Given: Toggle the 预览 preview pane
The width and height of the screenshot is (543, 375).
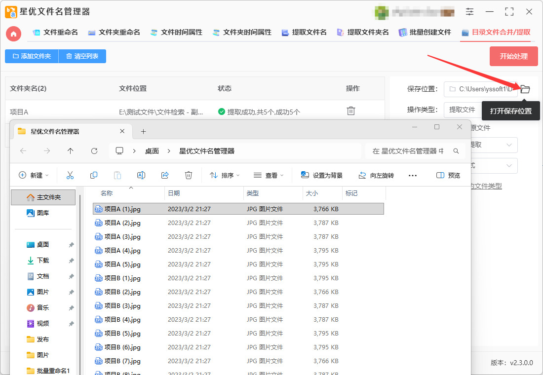Looking at the screenshot, I should (x=448, y=175).
